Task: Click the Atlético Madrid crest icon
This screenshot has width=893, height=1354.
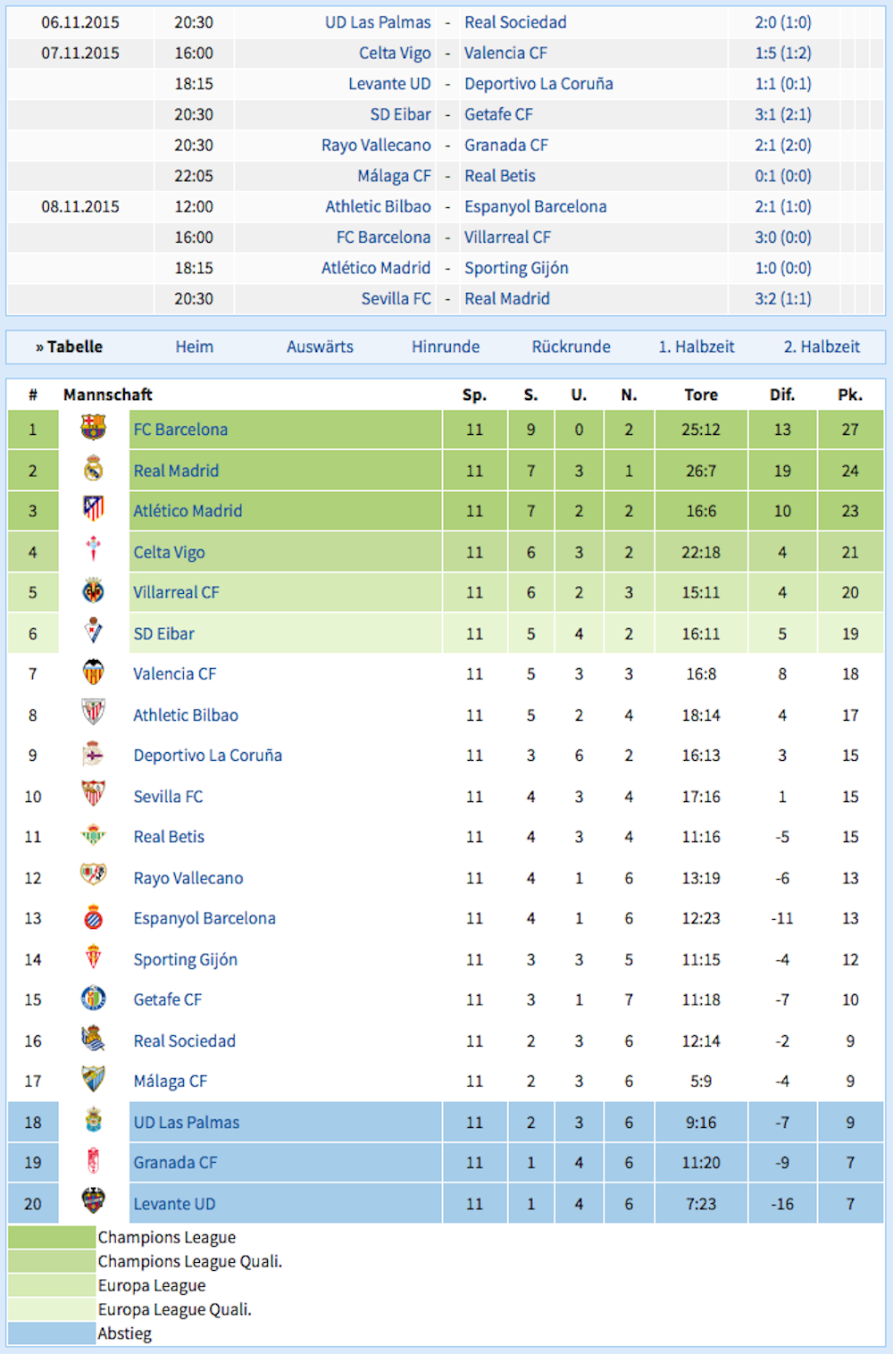Action: click(x=93, y=510)
